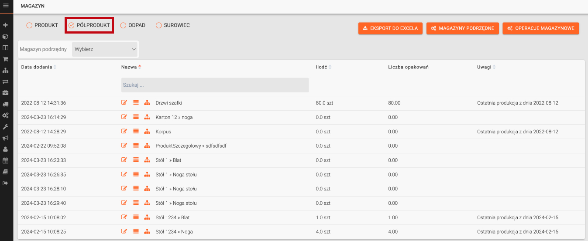Click the truck icon in left sidebar
Viewport: 588px width, 241px height.
coord(6,104)
